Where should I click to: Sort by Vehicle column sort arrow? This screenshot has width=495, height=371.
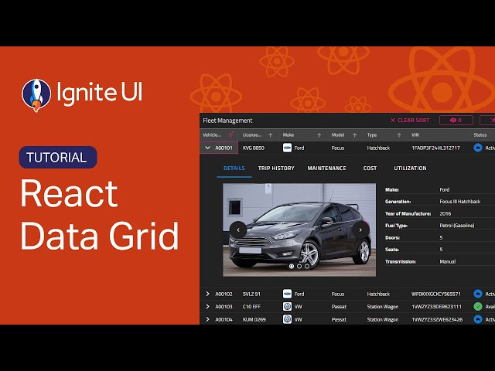tap(231, 134)
